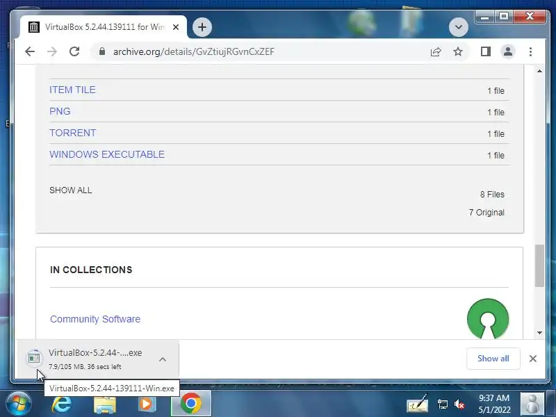Click the IN COLLECTIONS heading

91,270
